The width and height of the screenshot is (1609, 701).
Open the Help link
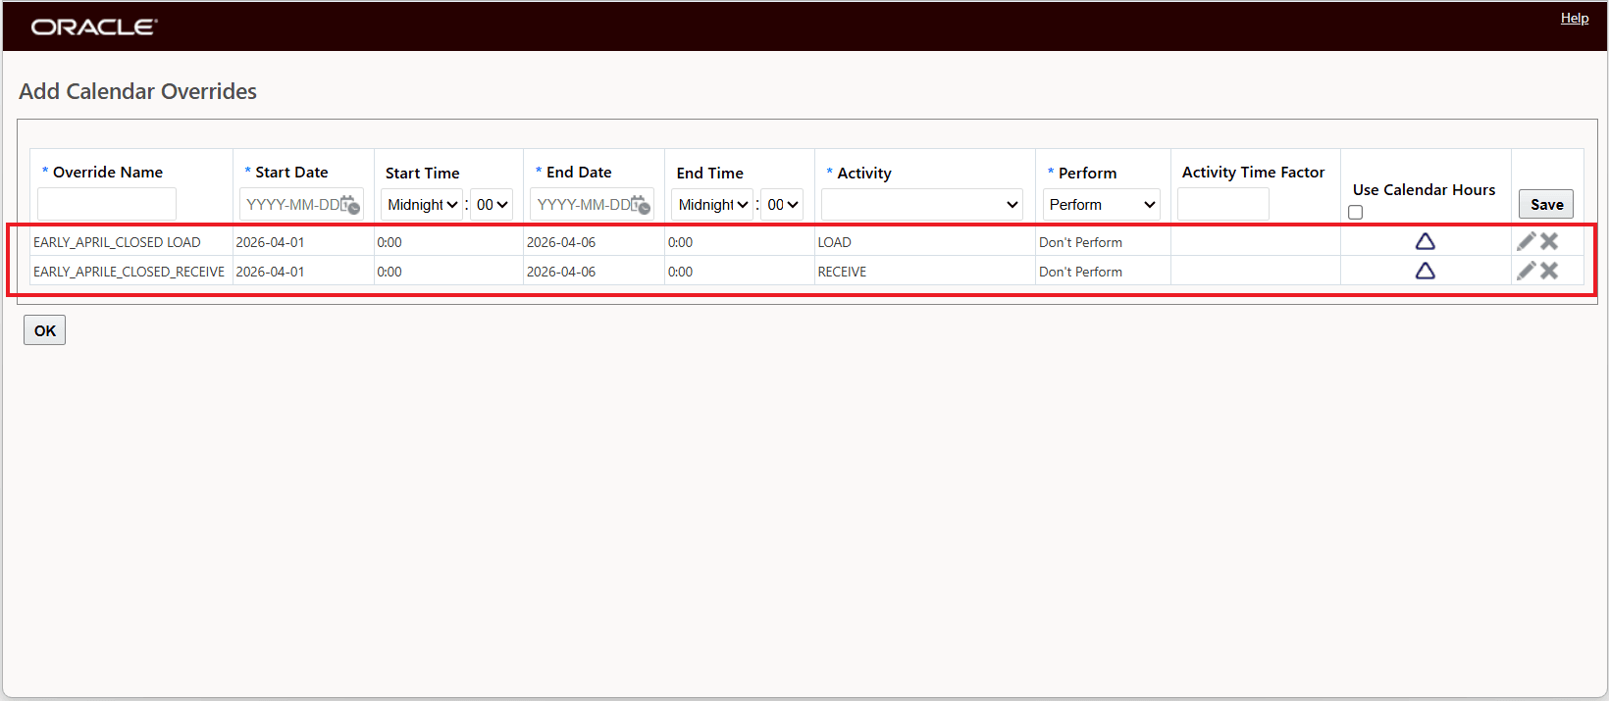click(1575, 18)
